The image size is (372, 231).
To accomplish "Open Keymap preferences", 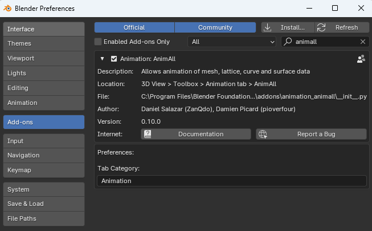I will [x=44, y=170].
